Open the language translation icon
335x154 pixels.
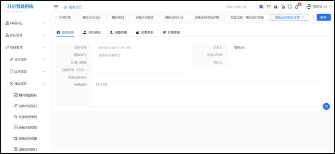283,7
